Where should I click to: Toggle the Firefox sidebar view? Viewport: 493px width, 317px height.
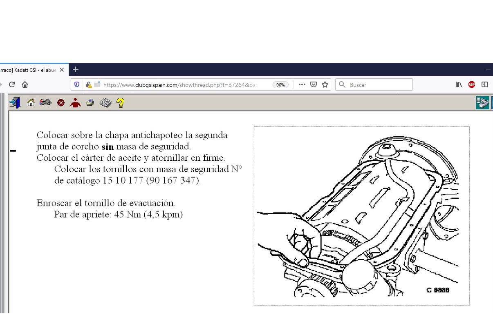point(485,85)
